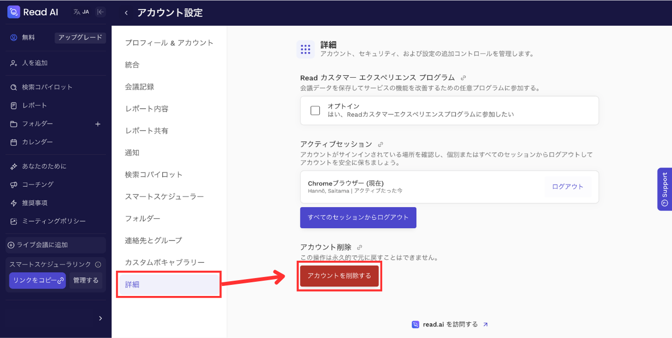Viewport: 672px width, 338px height.
Task: Switch to プロフィール & アカウント settings
Action: click(169, 43)
